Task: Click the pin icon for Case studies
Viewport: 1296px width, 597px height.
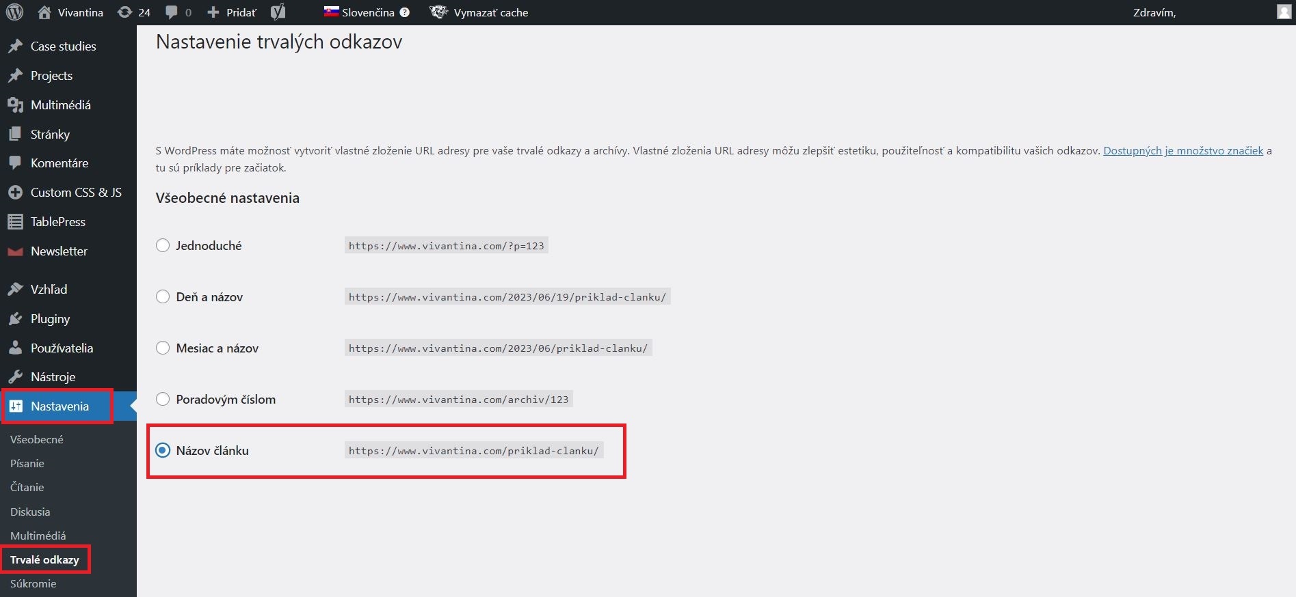Action: click(15, 46)
